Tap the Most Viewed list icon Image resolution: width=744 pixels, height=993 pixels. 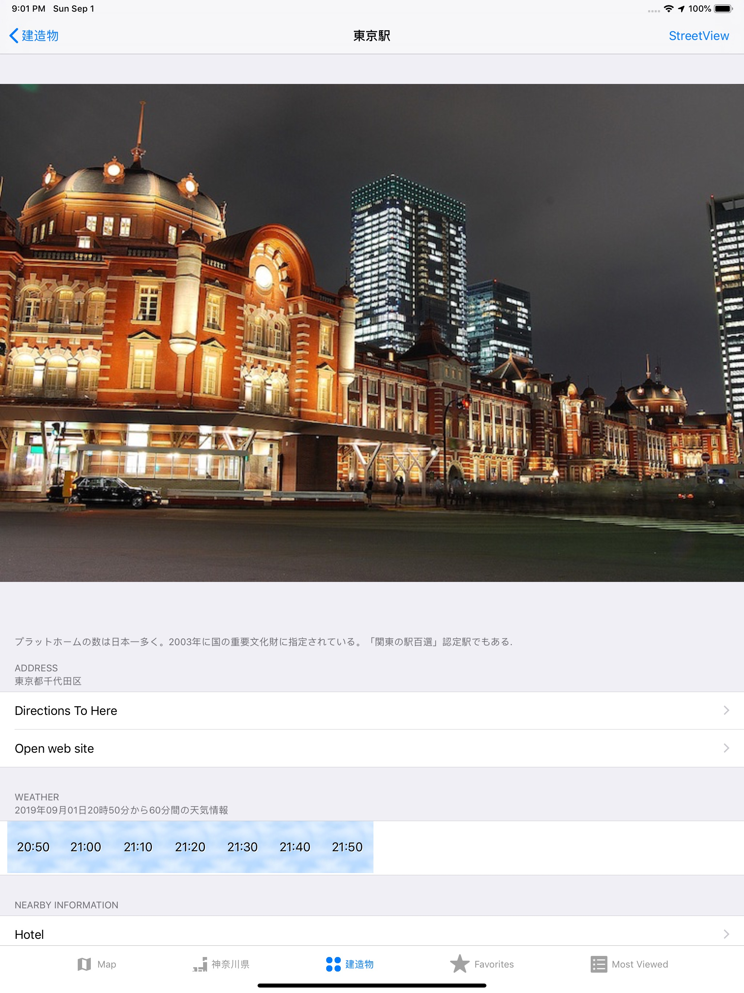[x=598, y=964]
